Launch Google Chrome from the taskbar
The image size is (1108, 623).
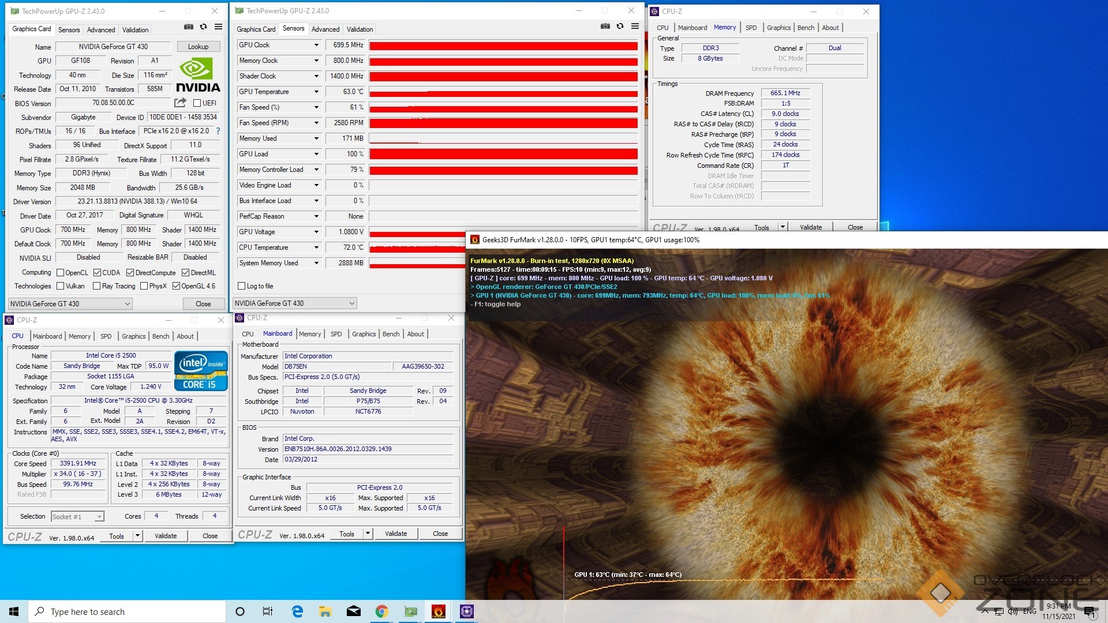coord(381,611)
